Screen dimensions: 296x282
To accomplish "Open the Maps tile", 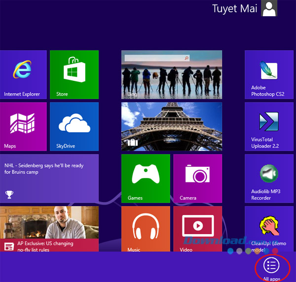I will pyautogui.click(x=23, y=126).
